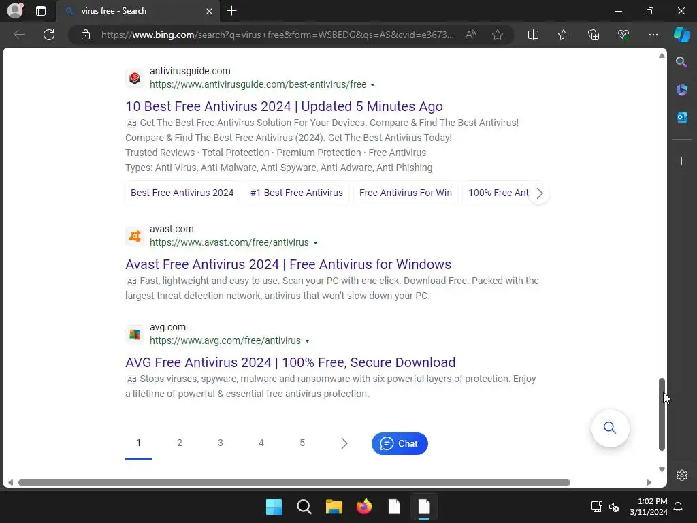Go to results page 5
Viewport: 697px width, 523px height.
pos(302,443)
